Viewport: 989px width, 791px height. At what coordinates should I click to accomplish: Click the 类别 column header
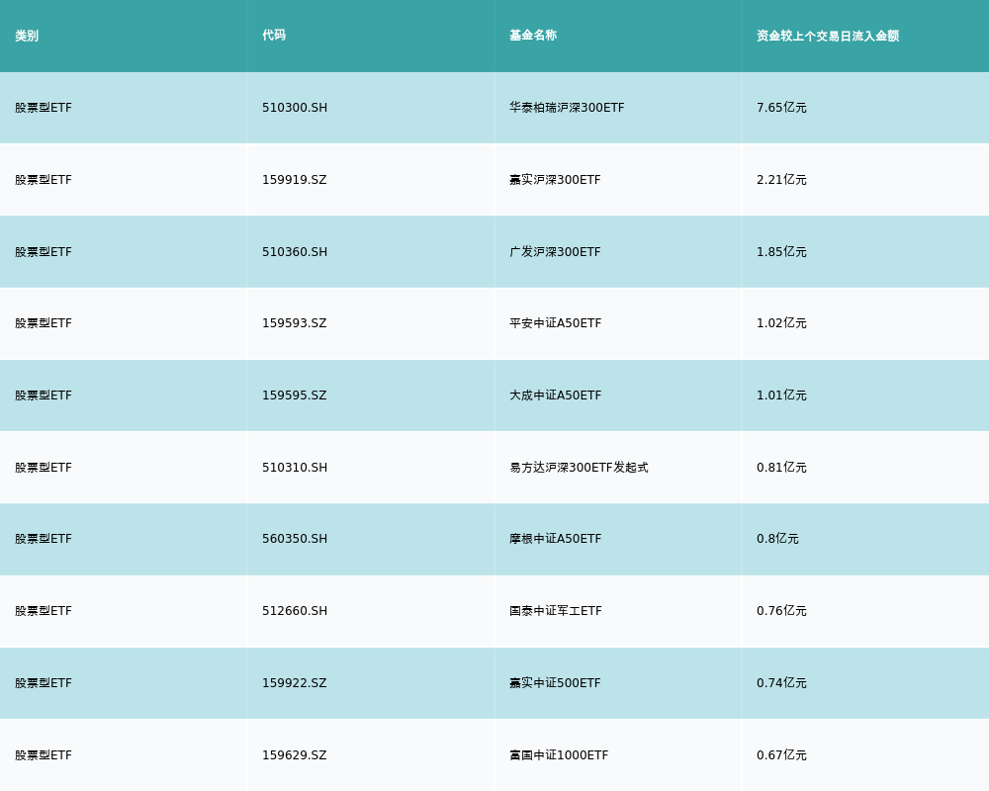click(27, 36)
